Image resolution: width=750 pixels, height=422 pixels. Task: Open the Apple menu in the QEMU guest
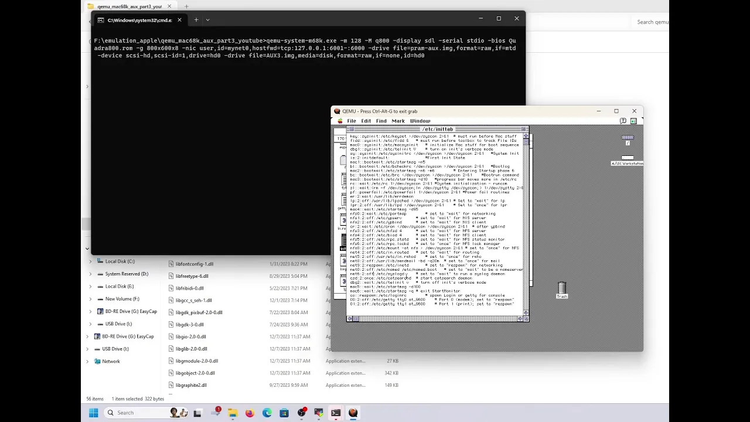pos(339,121)
